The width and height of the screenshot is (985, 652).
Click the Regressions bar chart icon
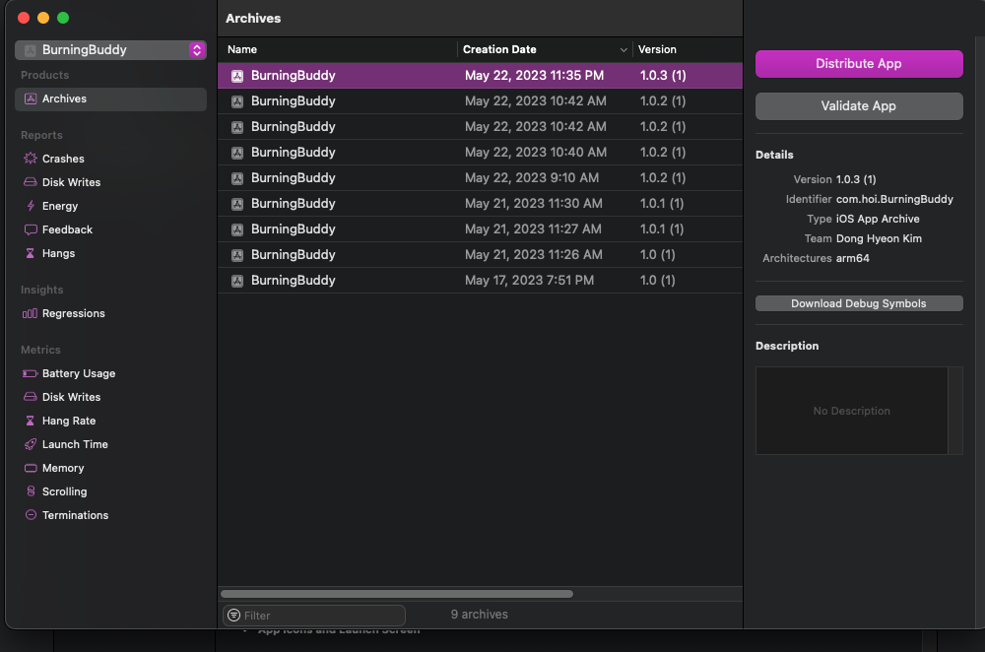click(31, 313)
